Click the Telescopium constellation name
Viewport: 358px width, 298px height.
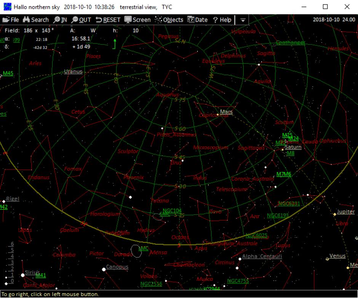pyautogui.click(x=232, y=189)
